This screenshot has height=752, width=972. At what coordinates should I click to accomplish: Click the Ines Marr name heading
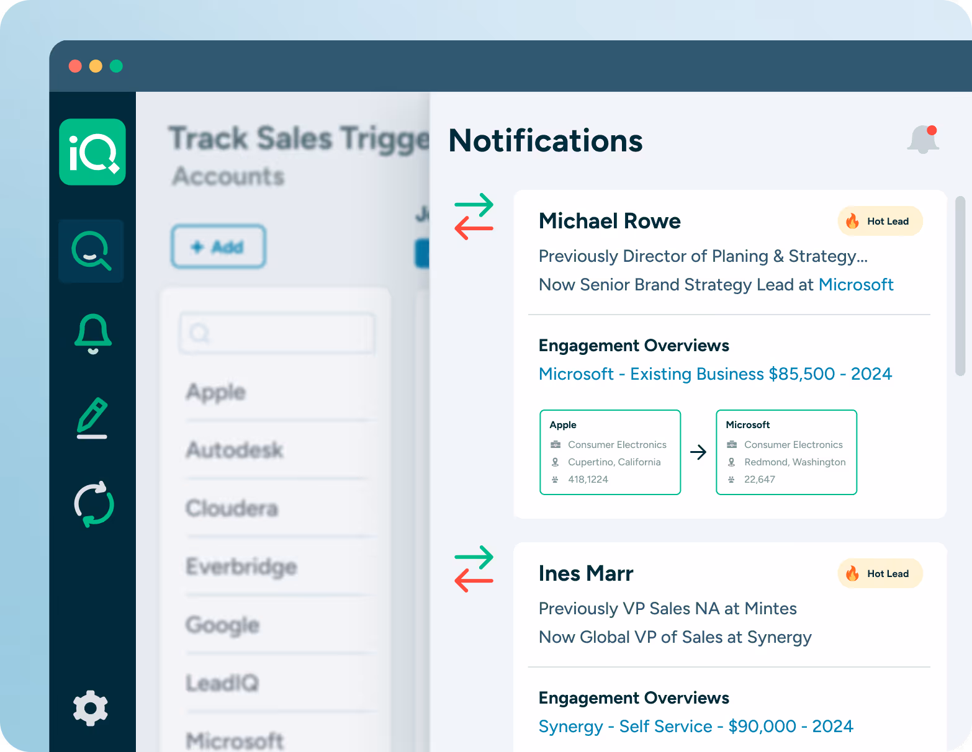pyautogui.click(x=586, y=573)
